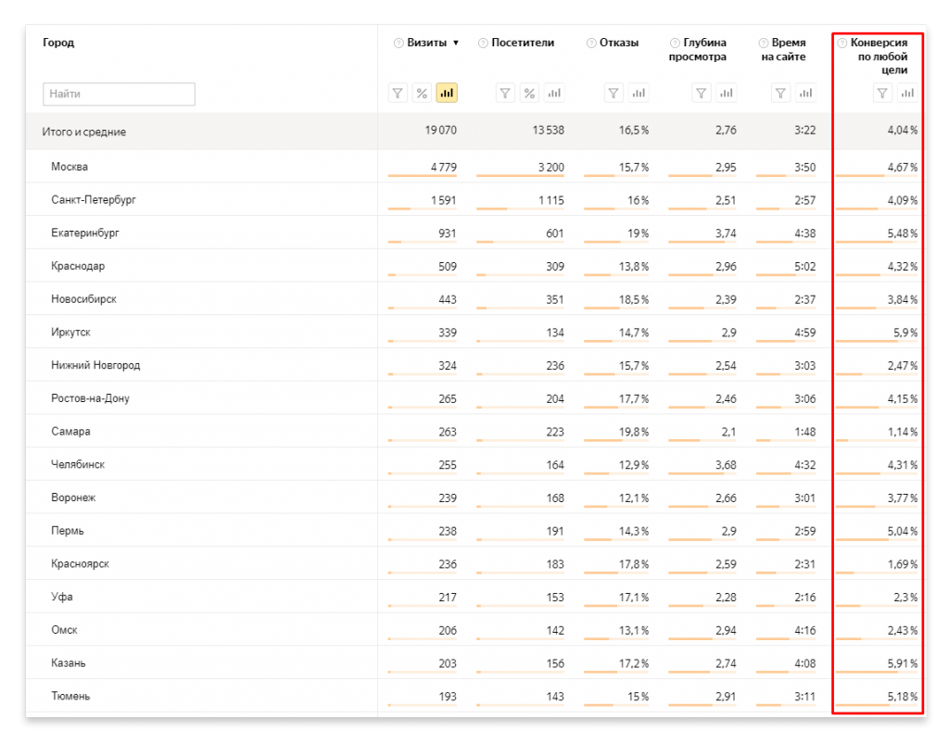Select the Самара row
The image size is (949, 756).
[x=475, y=431]
